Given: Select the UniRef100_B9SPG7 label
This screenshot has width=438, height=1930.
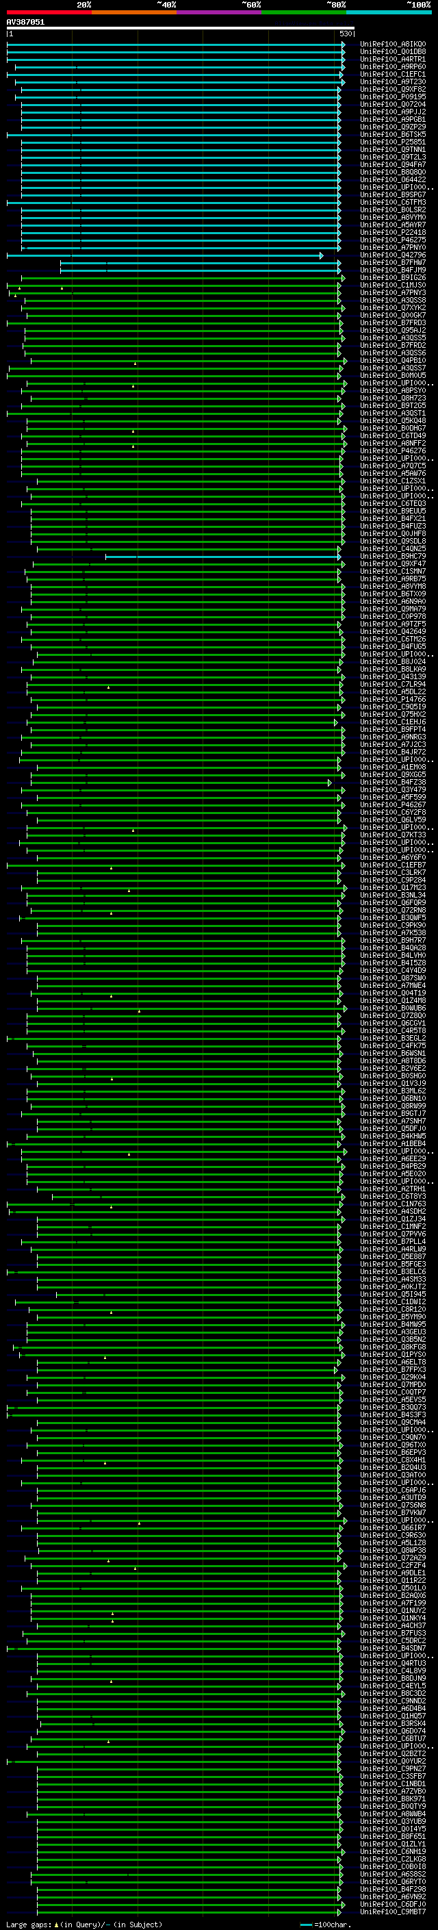Looking at the screenshot, I should pyautogui.click(x=393, y=195).
